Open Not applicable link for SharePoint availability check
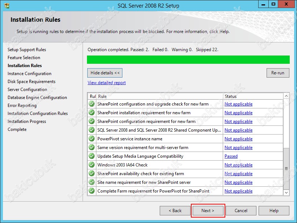 coord(238,174)
